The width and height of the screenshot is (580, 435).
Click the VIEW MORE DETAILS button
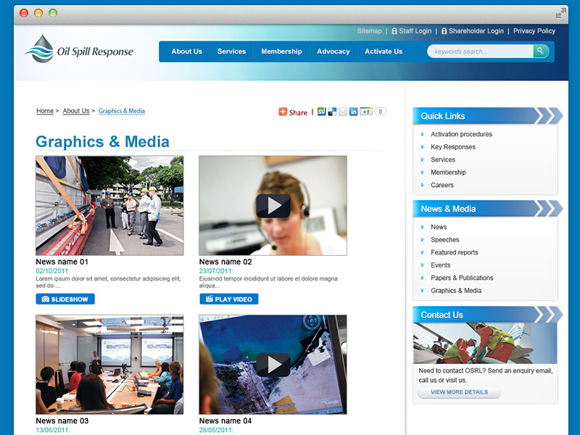[459, 392]
